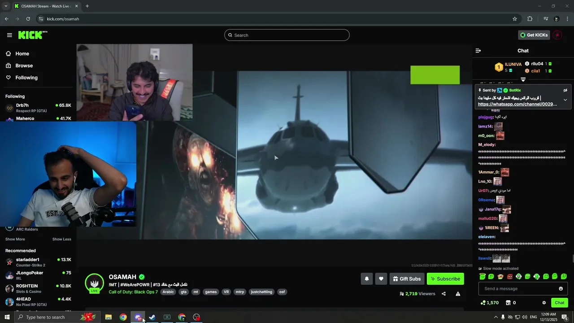Image resolution: width=574 pixels, height=323 pixels.
Task: Select the gta tag
Action: tap(183, 292)
